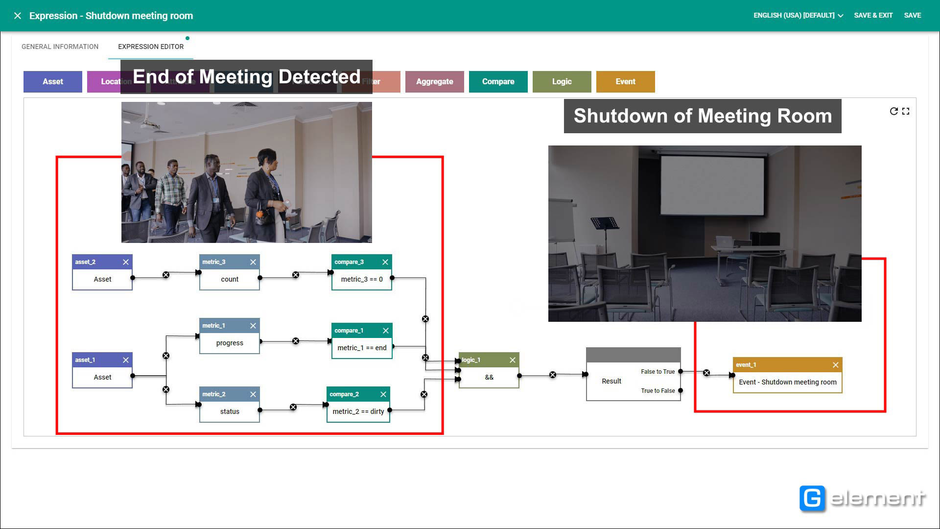Select the metric_1 == end compare node

point(362,348)
